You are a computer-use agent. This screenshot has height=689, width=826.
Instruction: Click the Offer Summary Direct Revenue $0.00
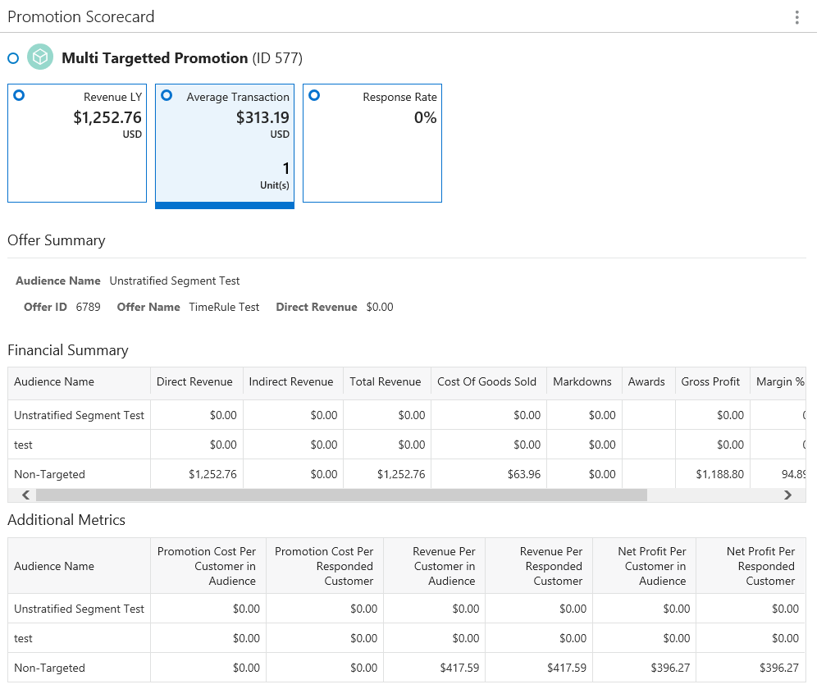(x=380, y=307)
